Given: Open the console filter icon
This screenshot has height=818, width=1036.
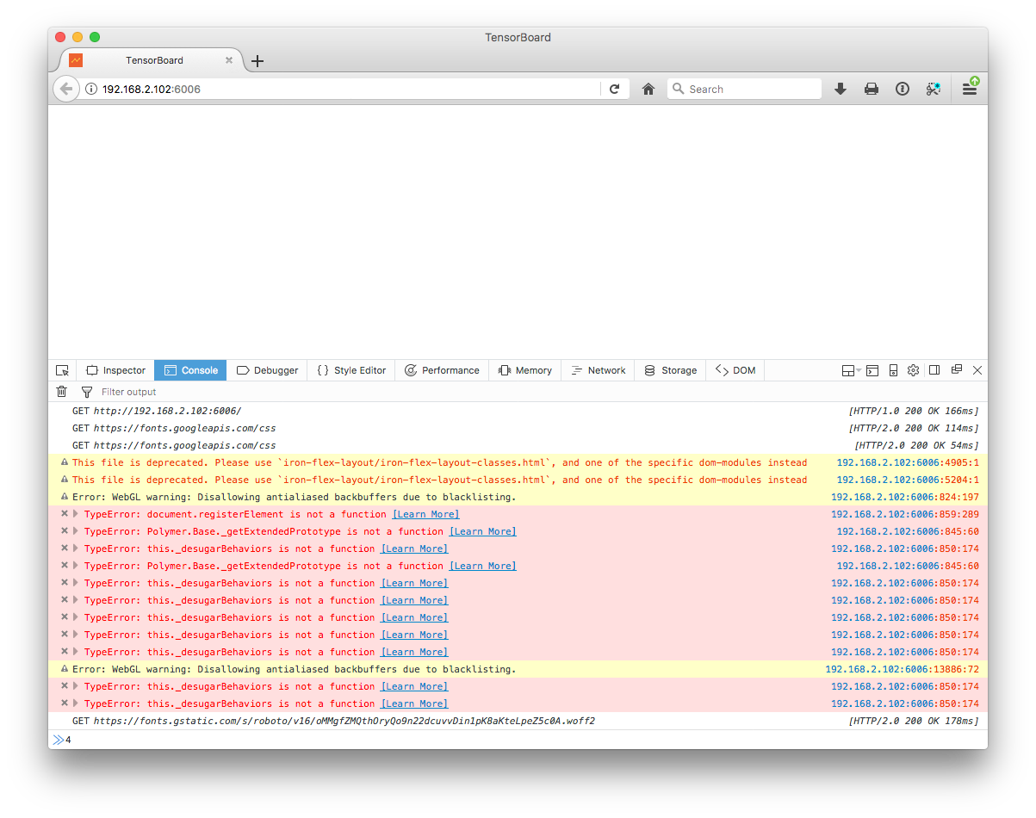Looking at the screenshot, I should 86,392.
